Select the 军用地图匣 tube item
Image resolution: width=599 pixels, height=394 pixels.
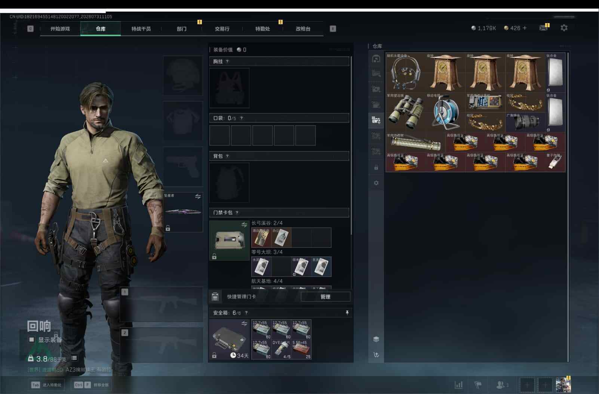pyautogui.click(x=415, y=142)
